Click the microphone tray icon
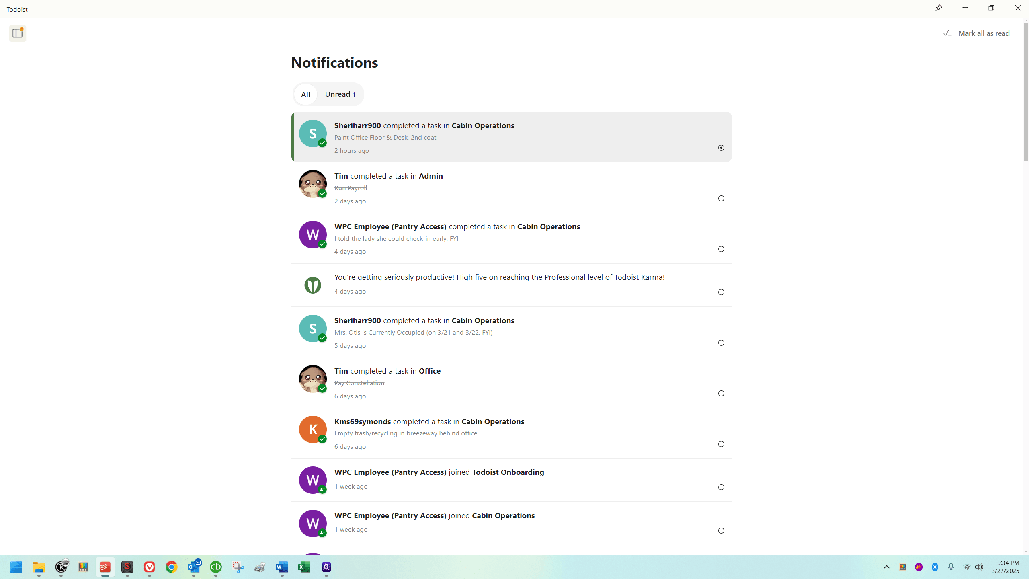1029x579 pixels. (x=951, y=567)
